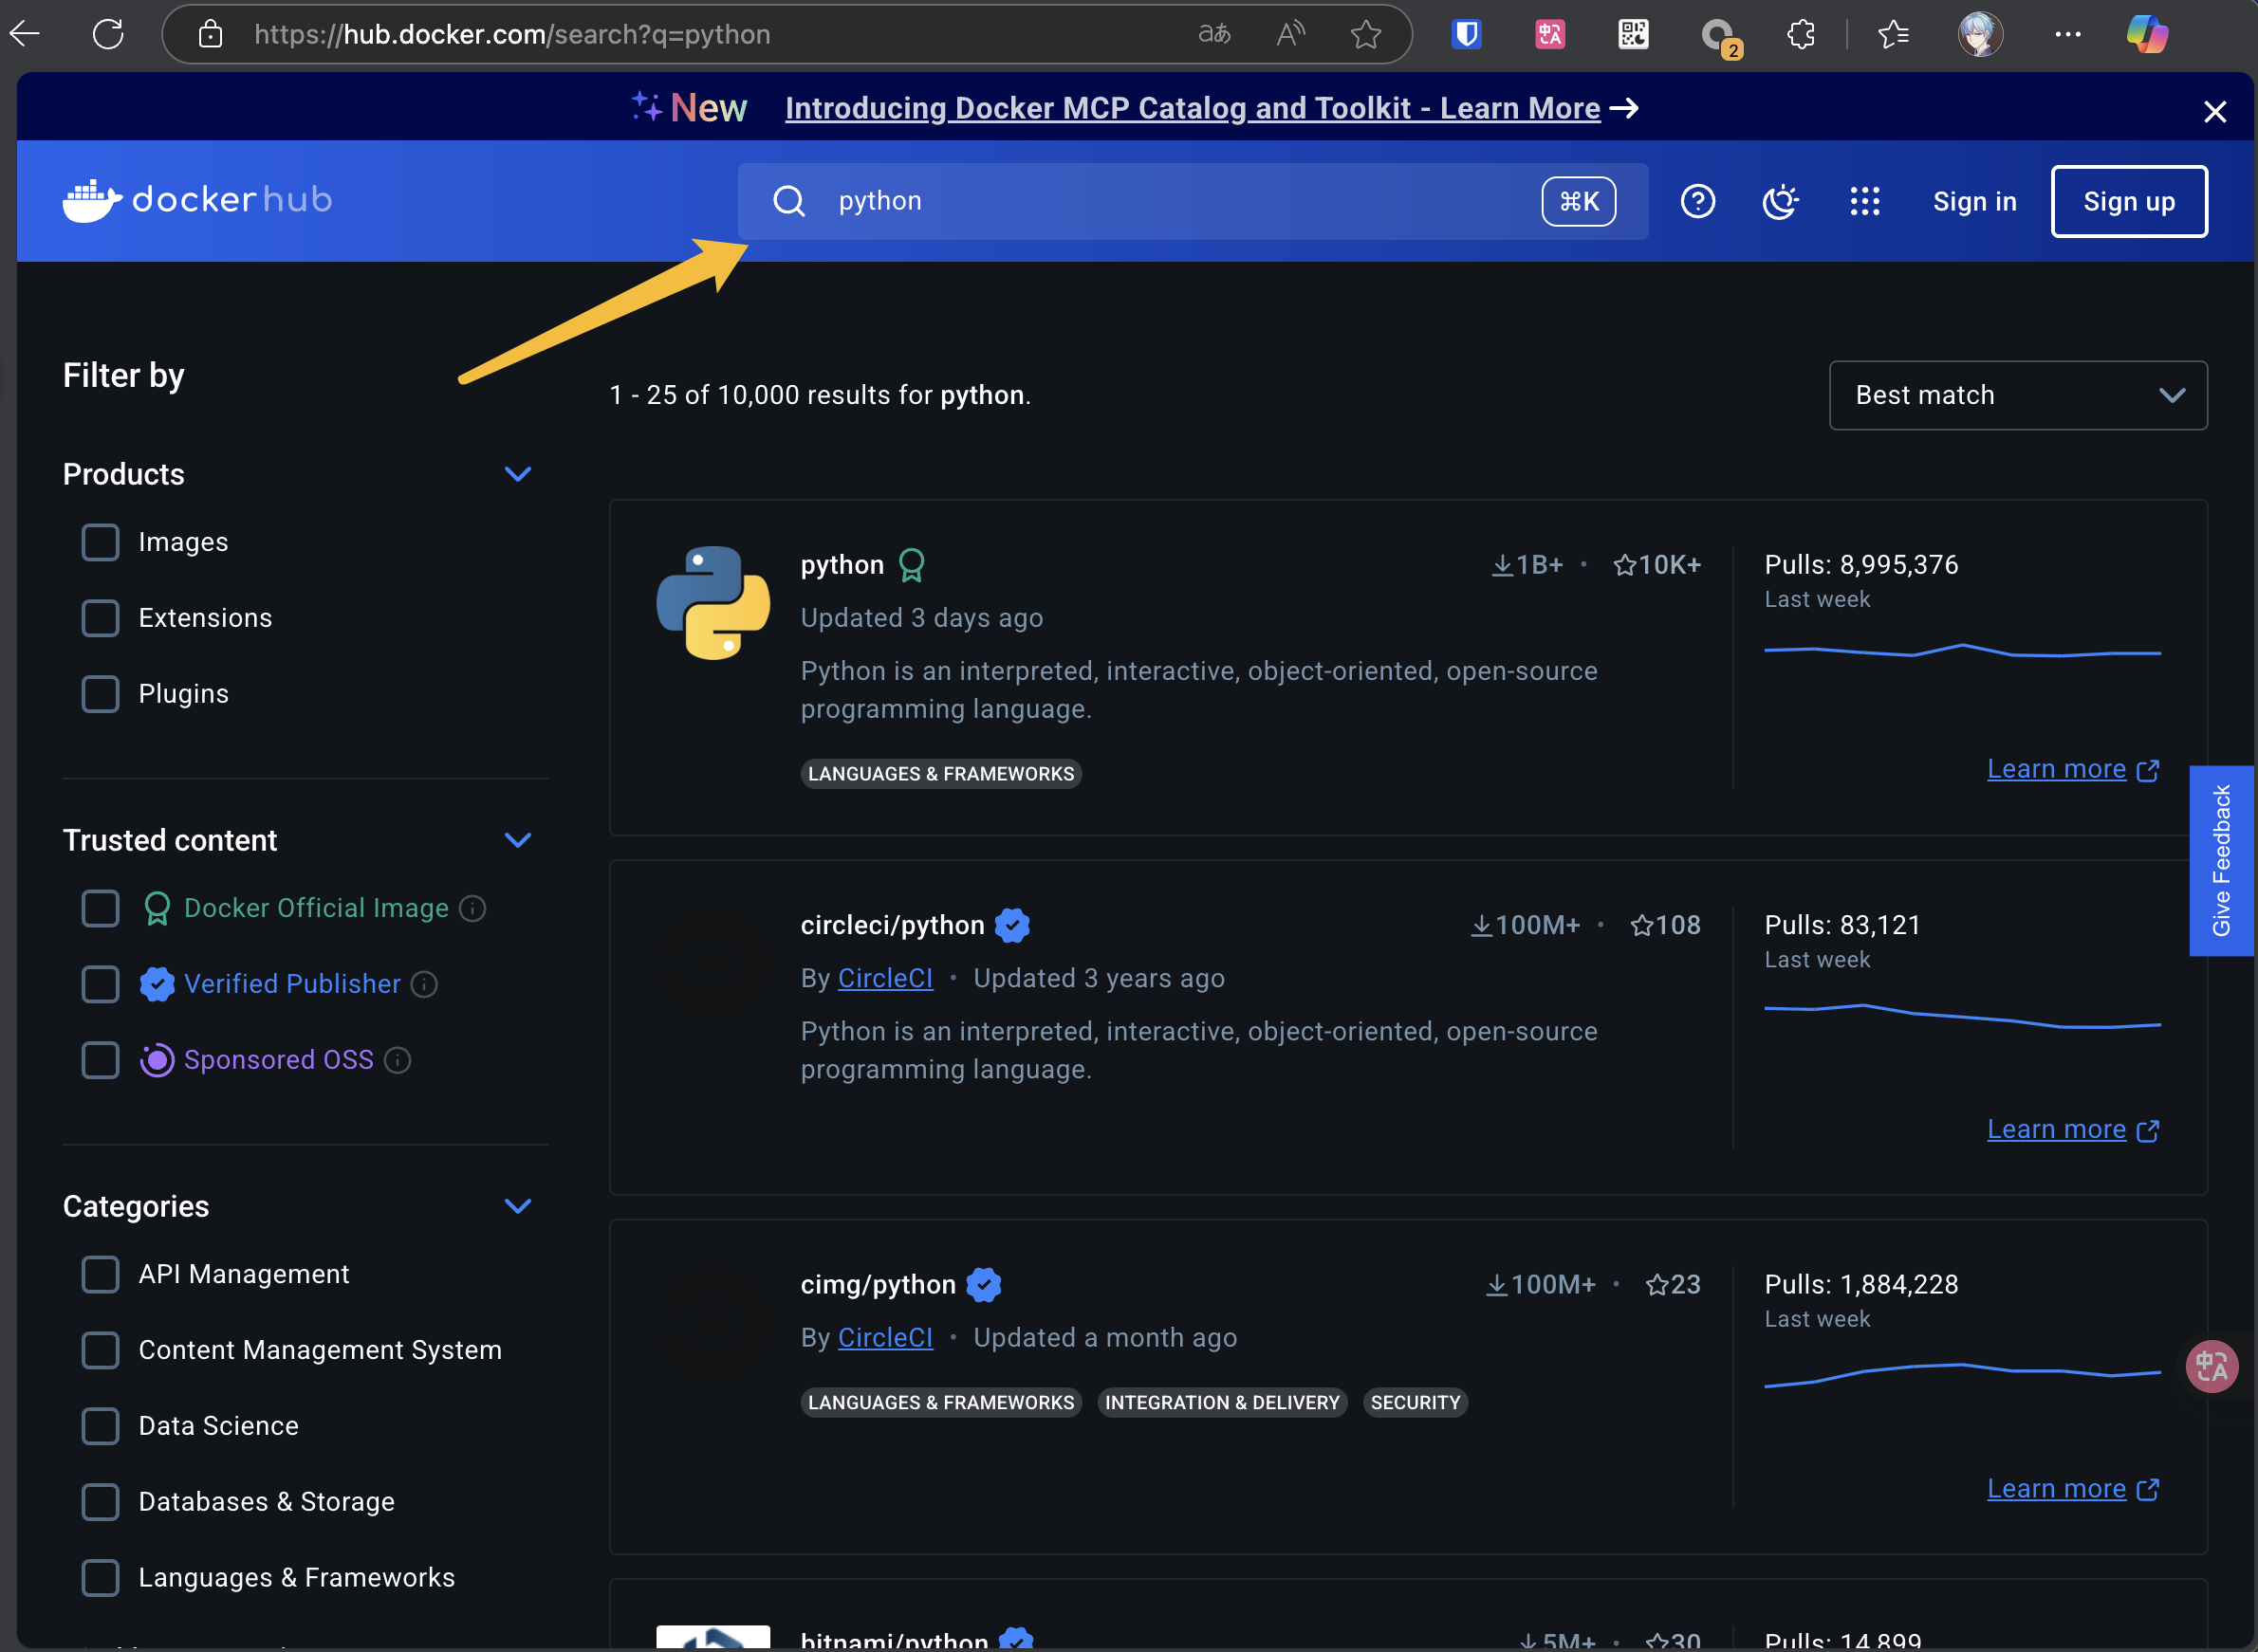Collapse the Categories filter section

[517, 1206]
